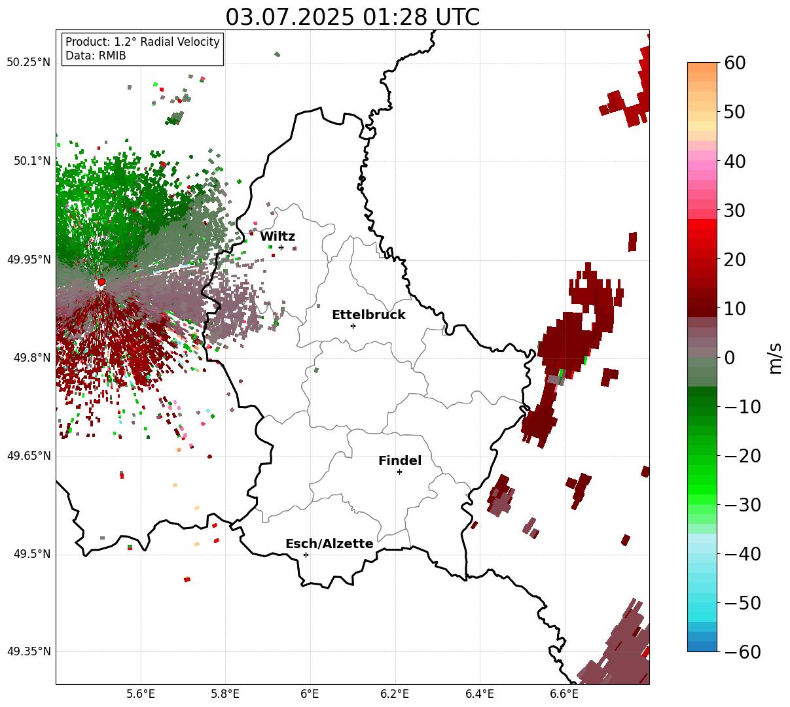Click the 49.5°N latitude label
This screenshot has width=790, height=707.
click(32, 554)
